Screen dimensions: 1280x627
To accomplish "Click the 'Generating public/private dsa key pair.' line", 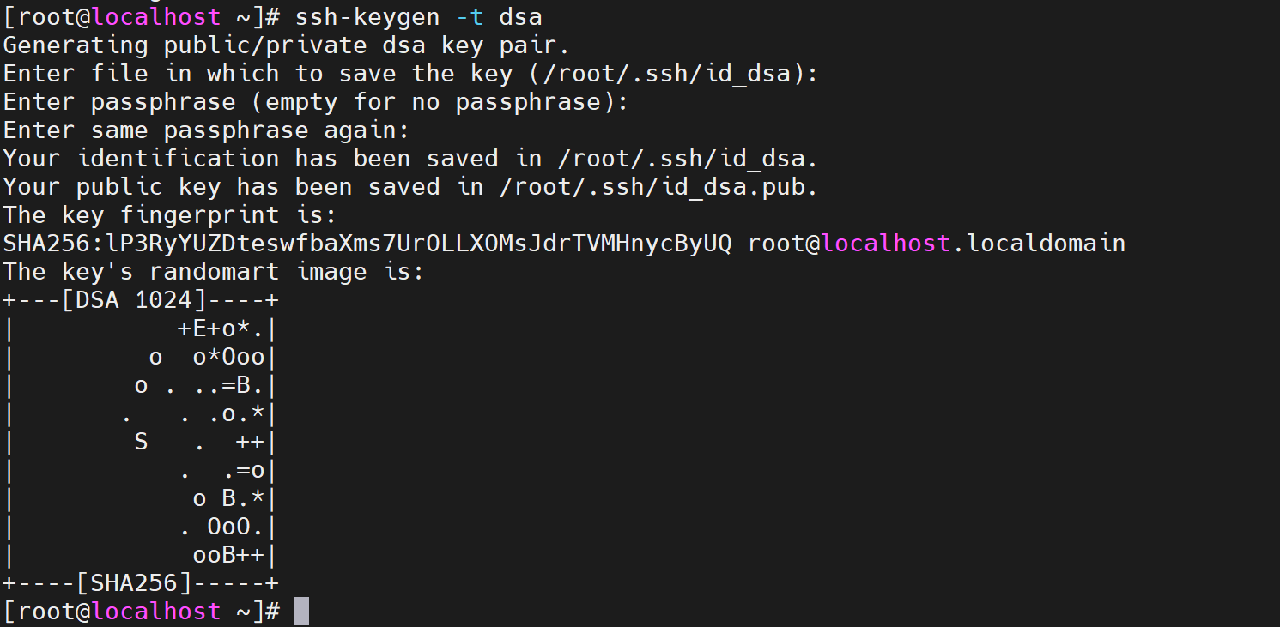I will (x=287, y=45).
